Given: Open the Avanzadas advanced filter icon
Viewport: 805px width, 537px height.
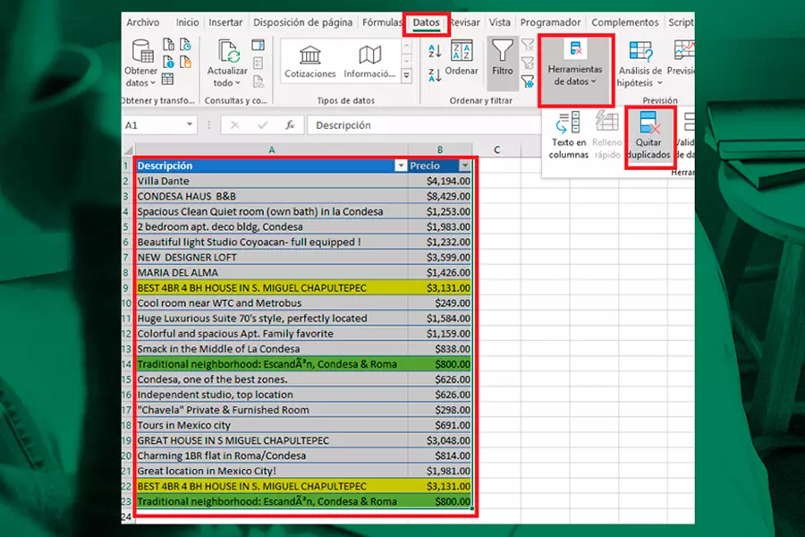Looking at the screenshot, I should tap(527, 81).
